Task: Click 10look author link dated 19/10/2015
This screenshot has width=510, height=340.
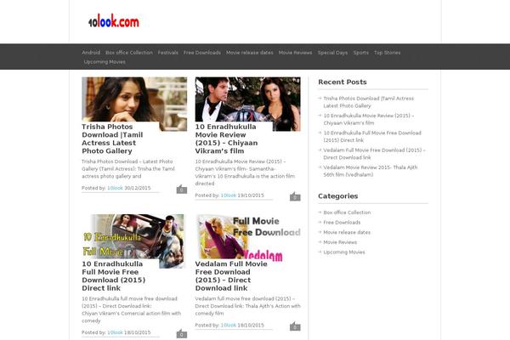Action: pyautogui.click(x=229, y=195)
